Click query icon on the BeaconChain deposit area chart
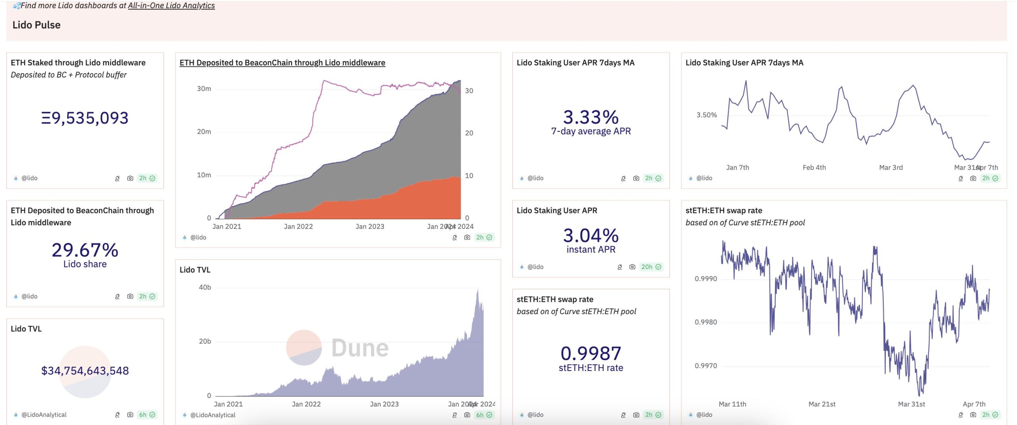Viewport: 1017px width, 425px height. click(x=455, y=238)
